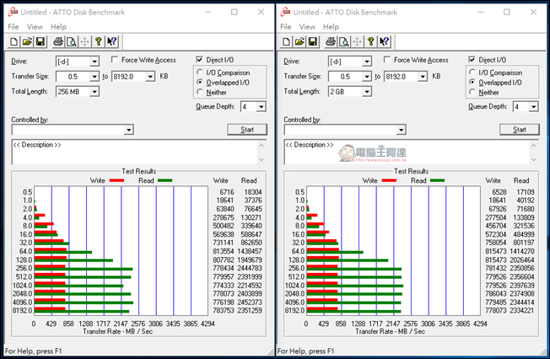This screenshot has width=550, height=359.
Task: Click read value 2397639 in right window
Action: [522, 286]
